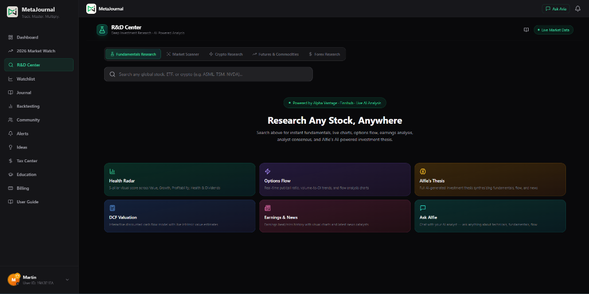Click the Deep Investment Research subtitle
This screenshot has width=589, height=294.
[148, 33]
